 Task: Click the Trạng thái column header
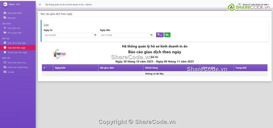click(251, 68)
